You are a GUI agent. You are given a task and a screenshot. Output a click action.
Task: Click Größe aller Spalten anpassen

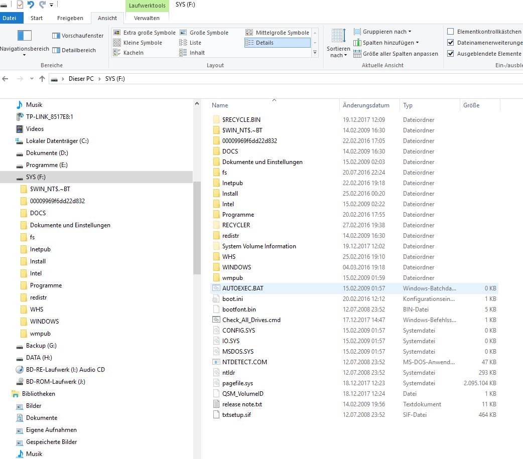pyautogui.click(x=396, y=54)
